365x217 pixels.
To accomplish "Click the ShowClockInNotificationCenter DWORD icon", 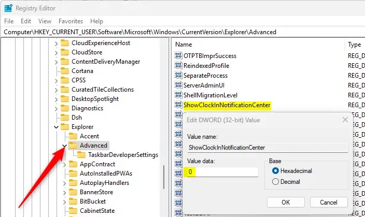I will click(x=178, y=105).
